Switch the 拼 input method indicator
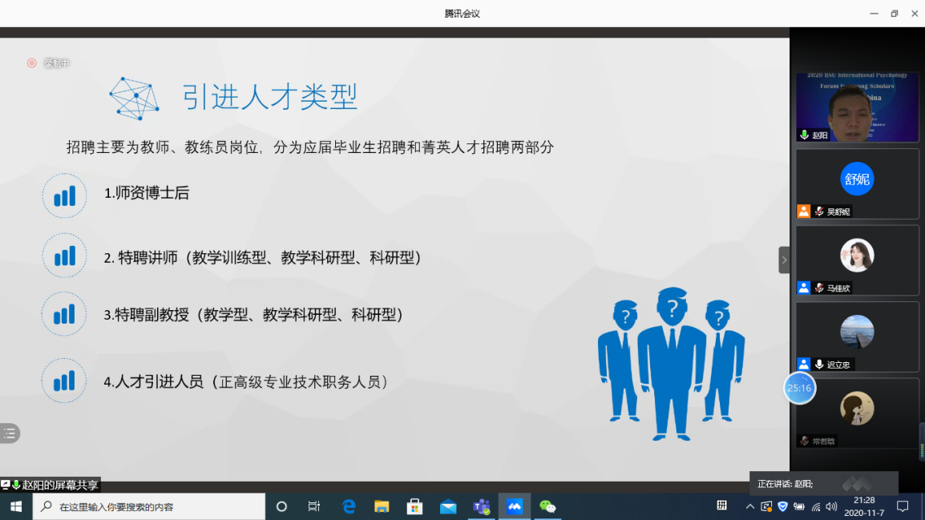This screenshot has height=520, width=925. pos(721,506)
